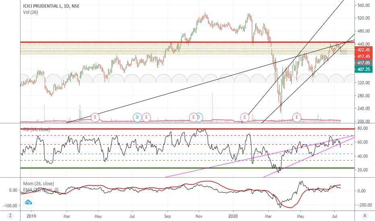Click the Nov label on time axis
375x221 pixels.
click(199, 216)
